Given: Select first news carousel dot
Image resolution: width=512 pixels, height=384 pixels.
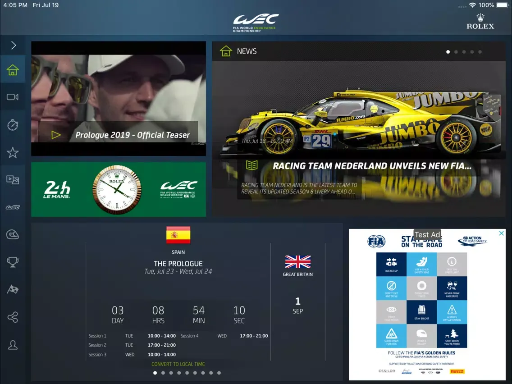Looking at the screenshot, I should (x=448, y=52).
